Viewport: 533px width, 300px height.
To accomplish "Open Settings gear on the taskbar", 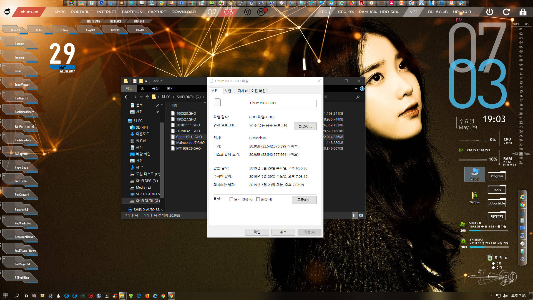I will coord(26,296).
